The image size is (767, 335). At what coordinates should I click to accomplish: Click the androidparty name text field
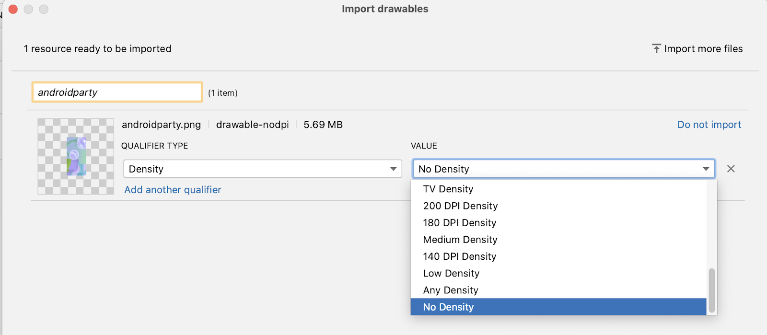coord(117,92)
